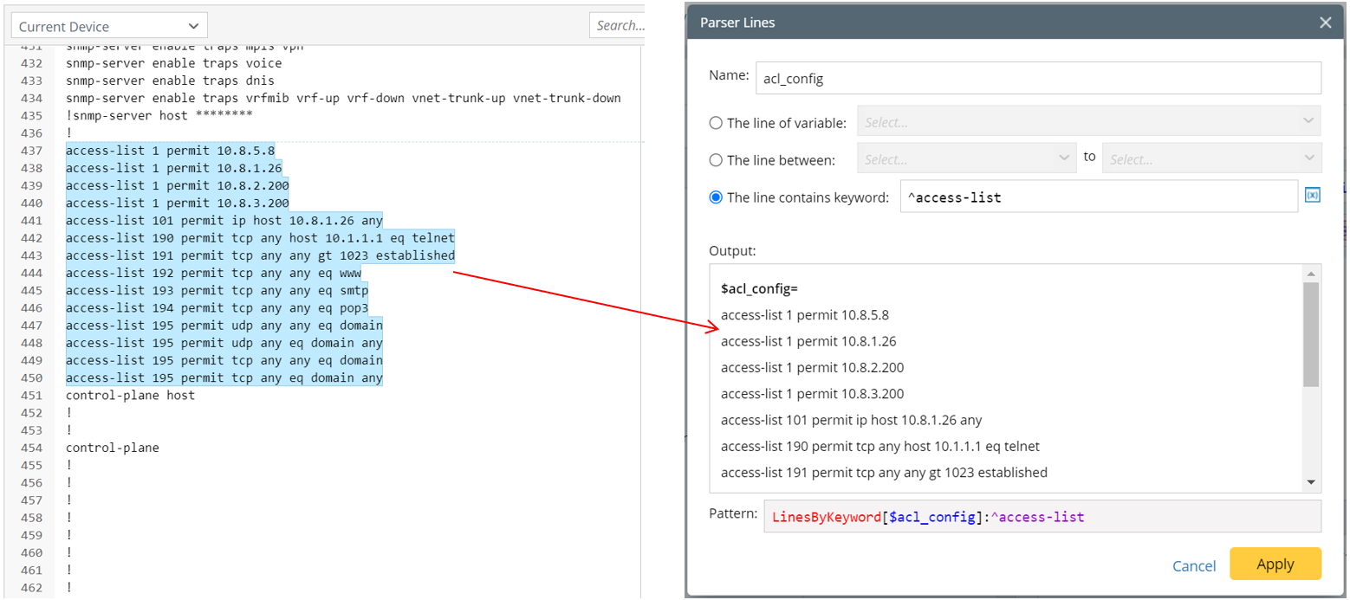Viewport: 1350px width, 600px height.
Task: Click the Apply button
Action: pyautogui.click(x=1275, y=564)
